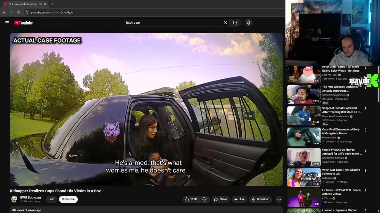Open Snapchat Predator Arrested thumbnail
This screenshot has height=213, width=380.
304,116
